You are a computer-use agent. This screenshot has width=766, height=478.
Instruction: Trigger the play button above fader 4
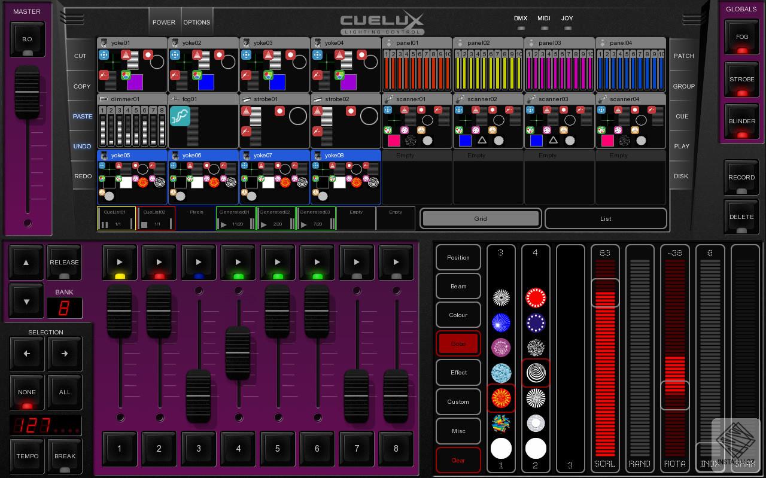click(x=238, y=262)
